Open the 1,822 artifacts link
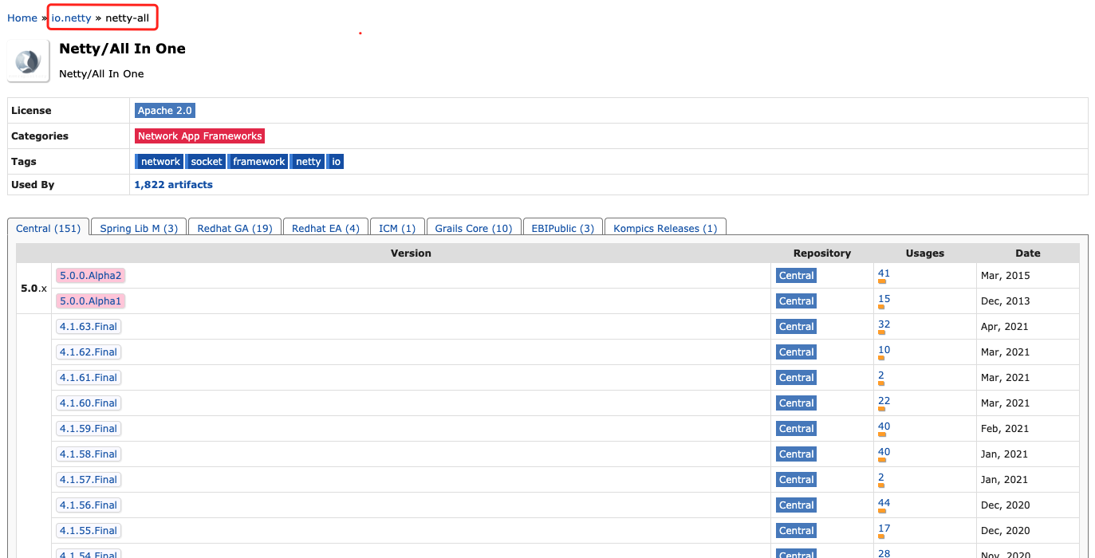 pyautogui.click(x=174, y=184)
